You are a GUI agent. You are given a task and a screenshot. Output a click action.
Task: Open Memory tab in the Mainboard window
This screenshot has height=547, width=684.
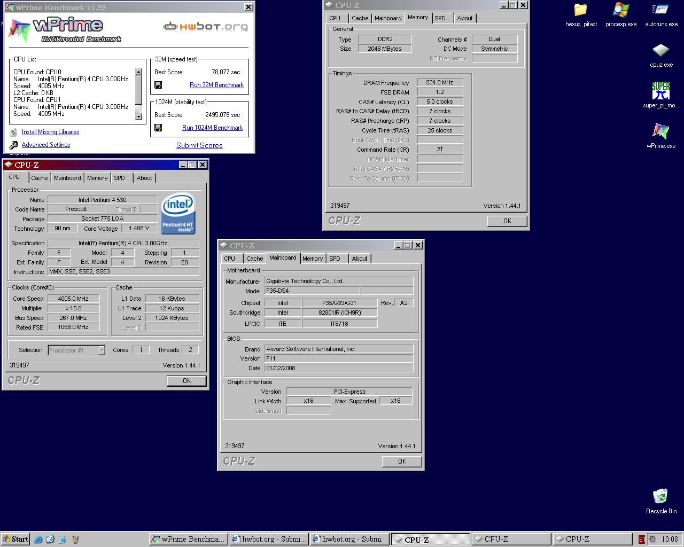313,259
